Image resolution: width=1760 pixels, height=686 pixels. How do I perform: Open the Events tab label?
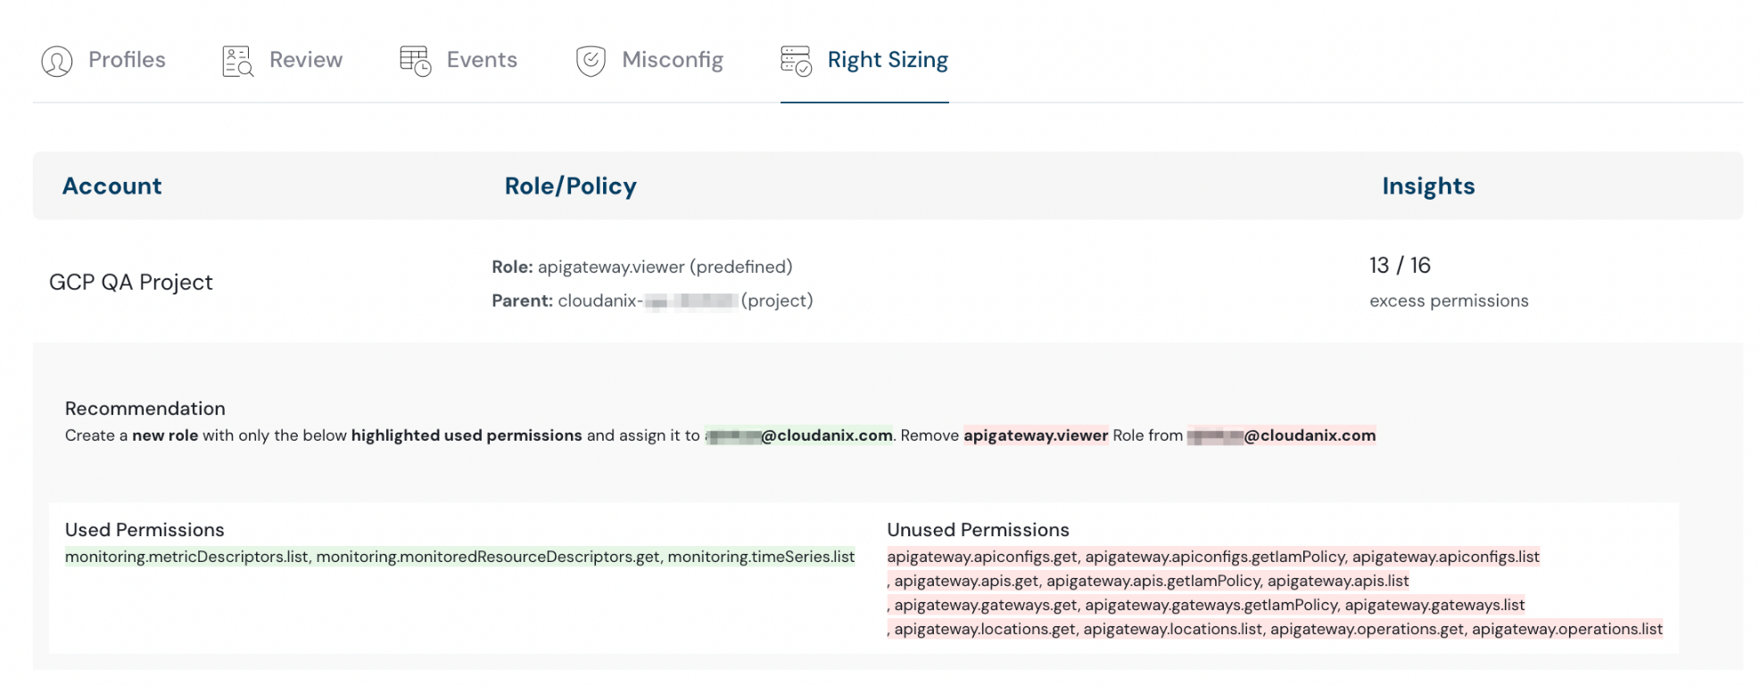(x=482, y=60)
